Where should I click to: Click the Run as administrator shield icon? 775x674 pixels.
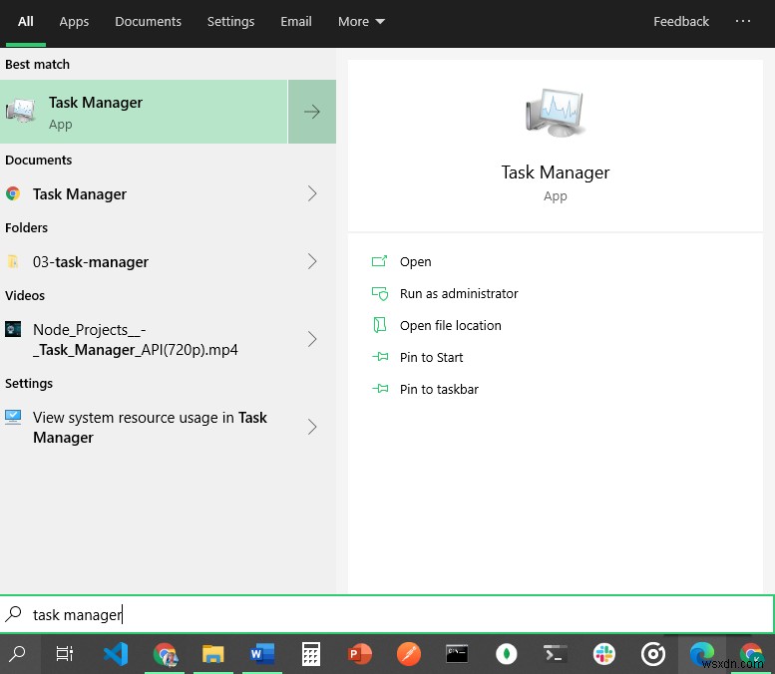tap(380, 293)
